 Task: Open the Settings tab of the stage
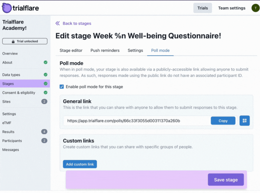coord(135,50)
